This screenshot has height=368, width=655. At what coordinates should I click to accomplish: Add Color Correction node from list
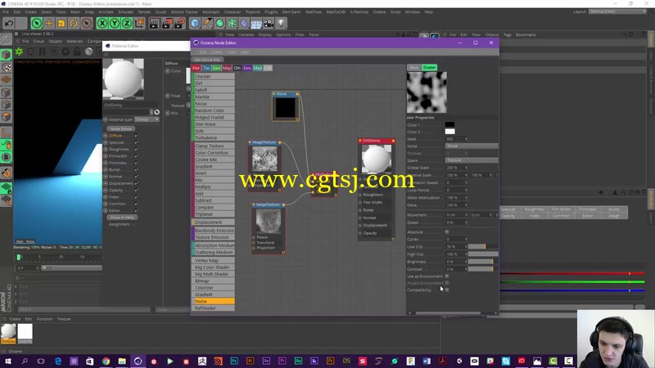(214, 153)
